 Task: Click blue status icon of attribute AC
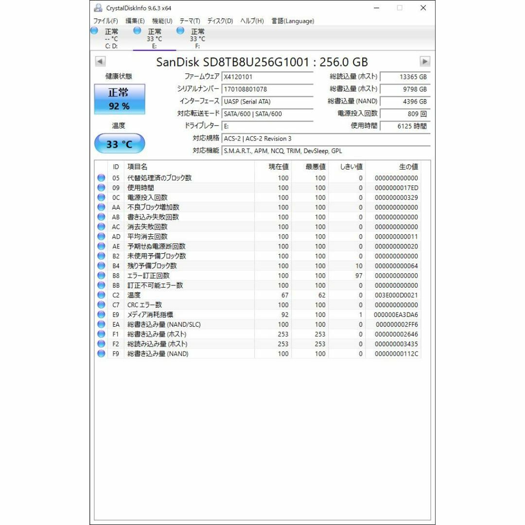[x=101, y=227]
